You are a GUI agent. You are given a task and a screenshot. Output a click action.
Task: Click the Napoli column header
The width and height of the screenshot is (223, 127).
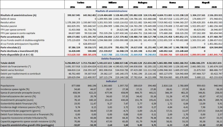coord(205,2)
